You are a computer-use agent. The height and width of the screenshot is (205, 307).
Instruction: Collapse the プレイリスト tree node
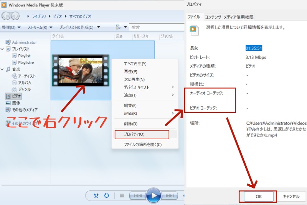(x=2, y=49)
